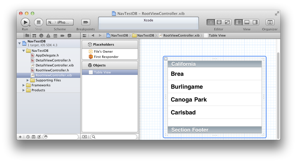
Task: Go forward in editor history
Action: pyautogui.click(x=100, y=36)
